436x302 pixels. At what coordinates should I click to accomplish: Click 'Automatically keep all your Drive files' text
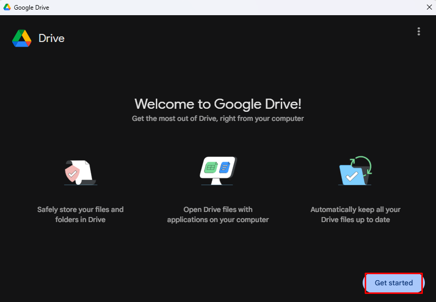pos(356,214)
